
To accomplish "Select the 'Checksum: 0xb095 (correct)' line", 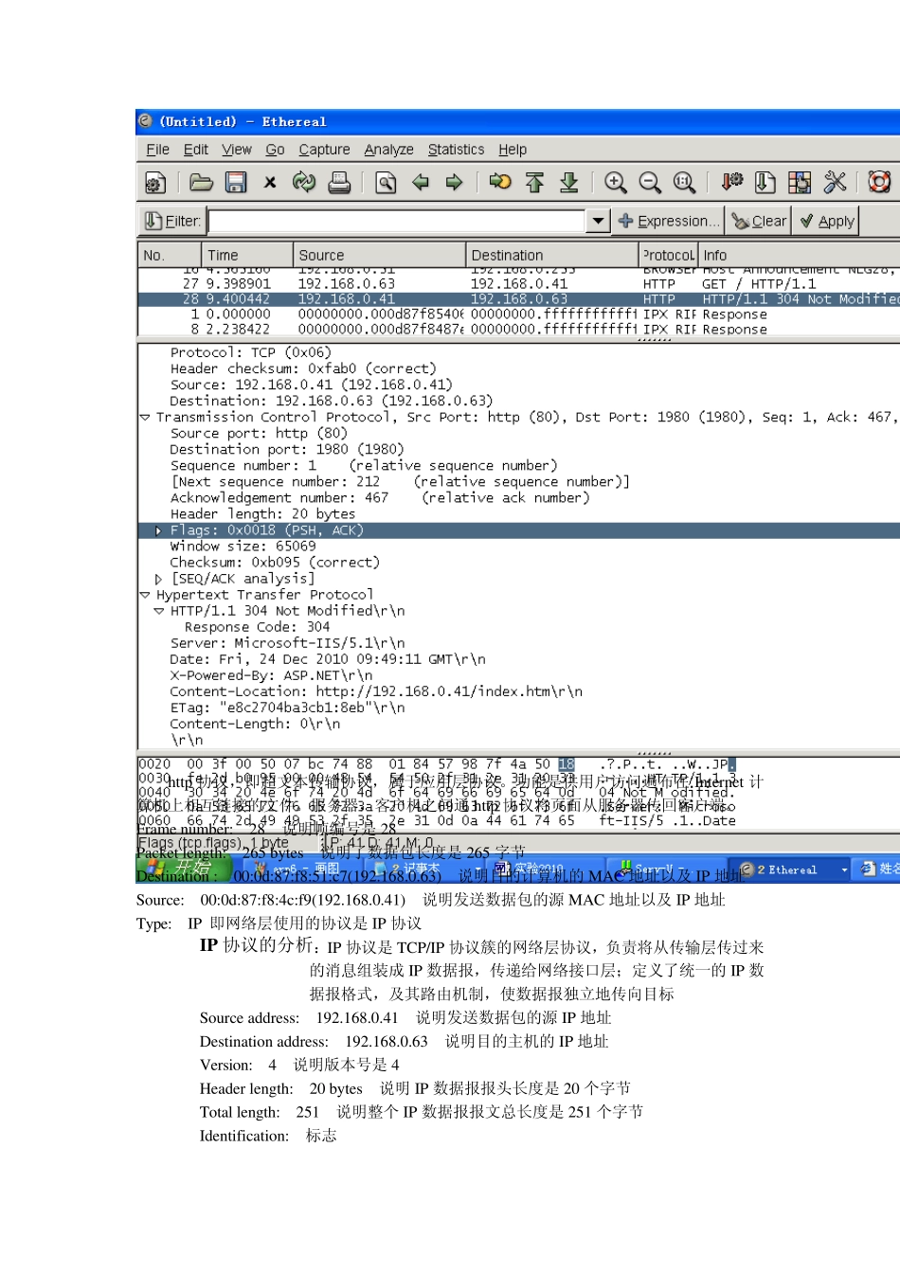I will [275, 563].
